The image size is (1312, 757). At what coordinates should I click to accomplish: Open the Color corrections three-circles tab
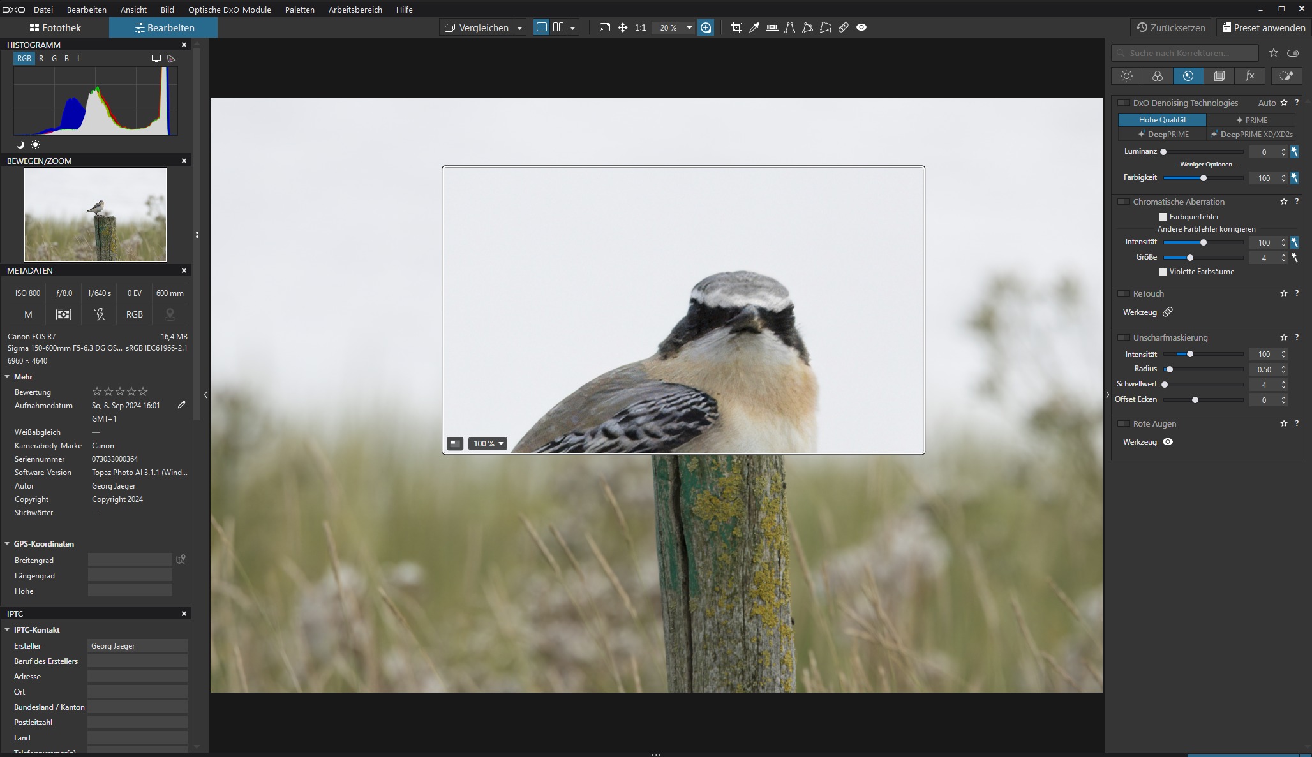pyautogui.click(x=1158, y=76)
